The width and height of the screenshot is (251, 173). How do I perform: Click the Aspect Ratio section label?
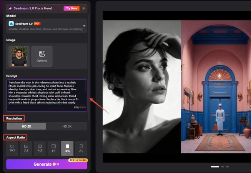tap(15, 138)
